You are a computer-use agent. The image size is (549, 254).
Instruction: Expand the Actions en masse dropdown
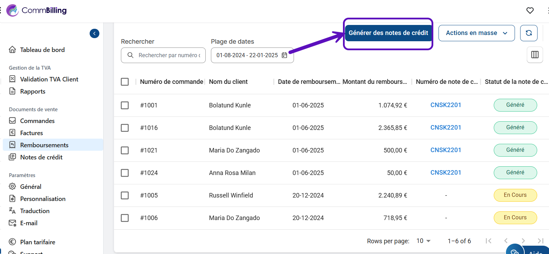pos(476,33)
